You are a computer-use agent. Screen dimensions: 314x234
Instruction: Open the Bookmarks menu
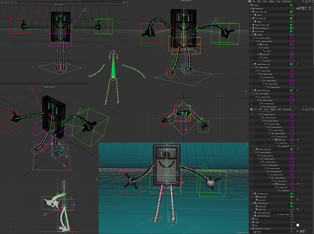point(288,2)
